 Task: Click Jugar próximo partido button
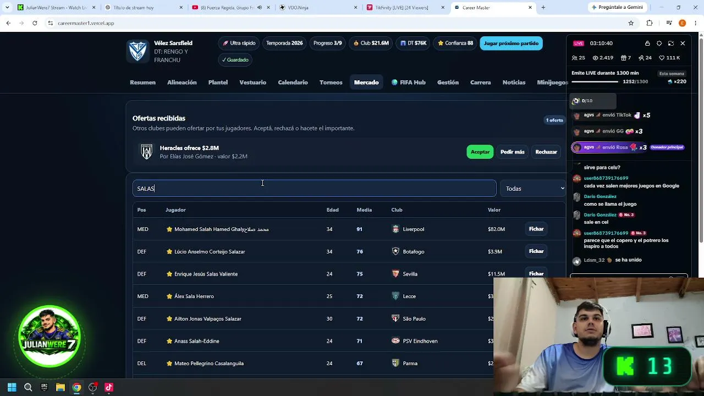coord(511,43)
